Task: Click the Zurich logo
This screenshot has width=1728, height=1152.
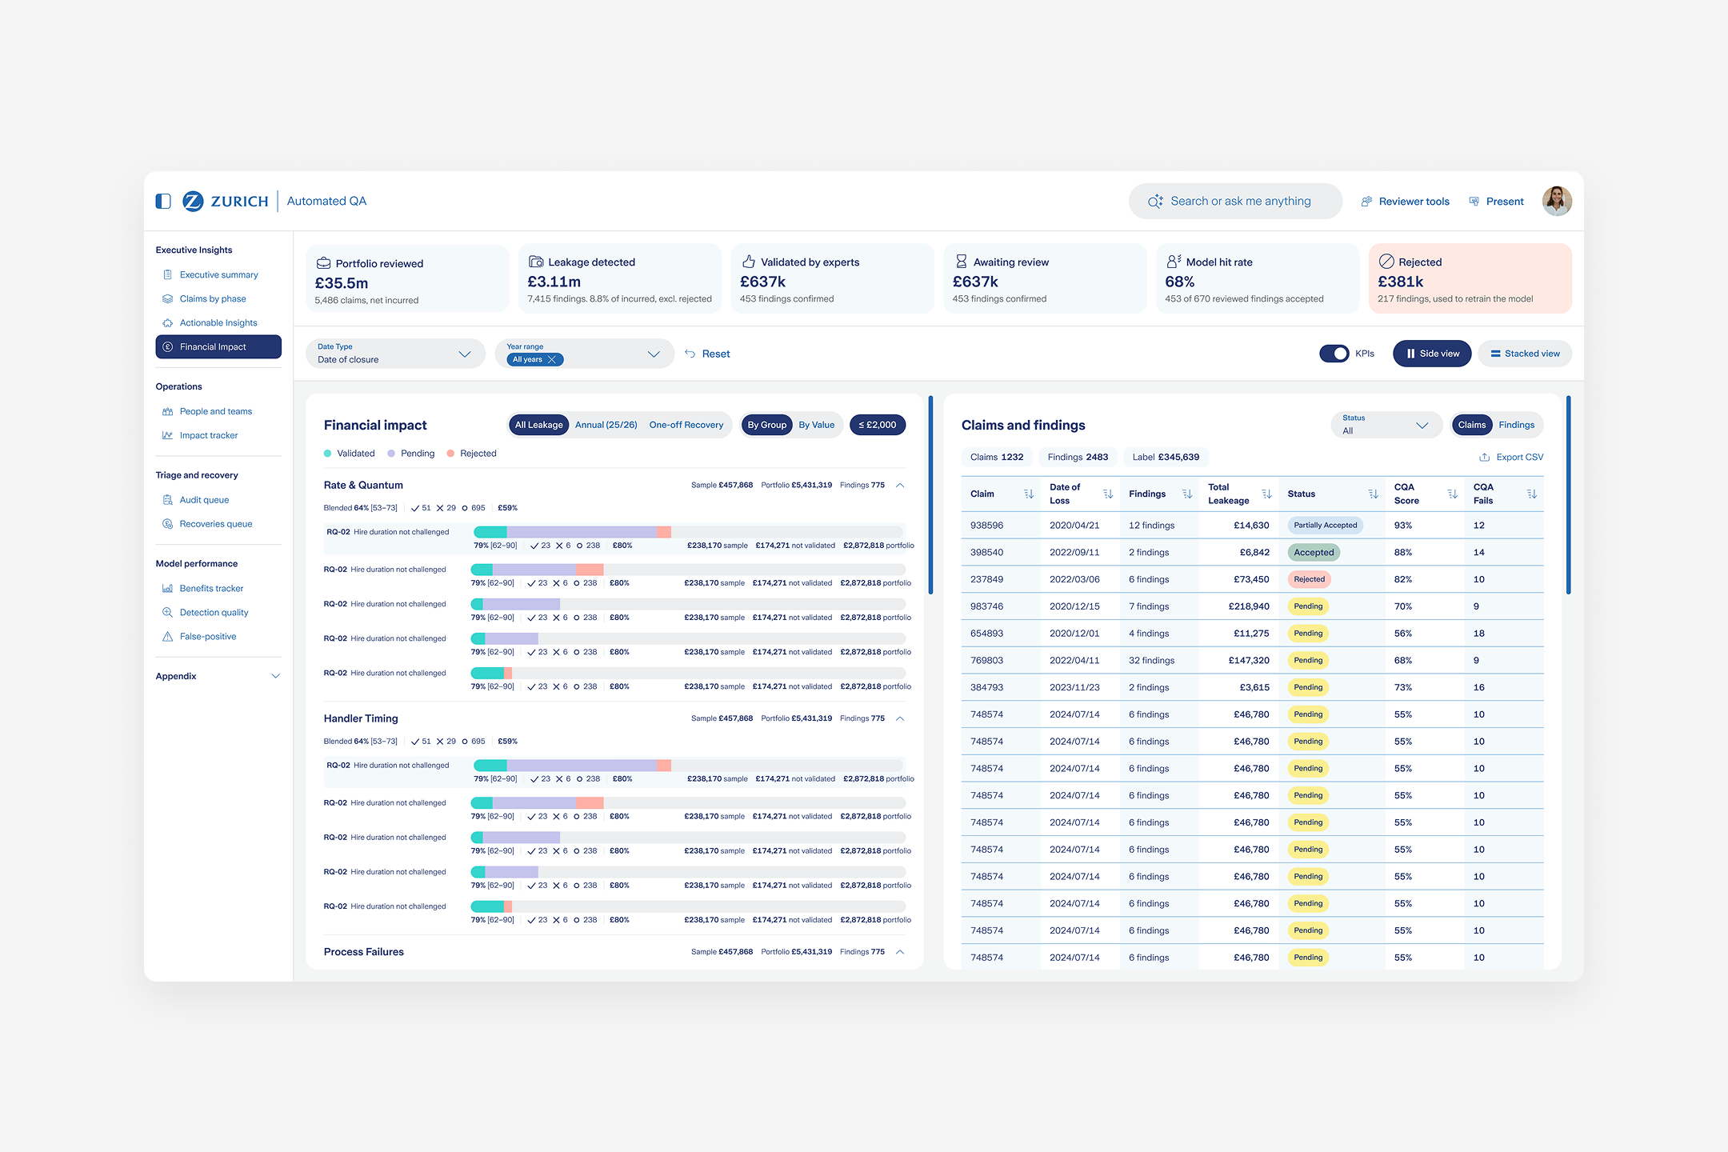Action: tap(226, 201)
